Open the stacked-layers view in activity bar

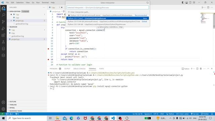3,55
